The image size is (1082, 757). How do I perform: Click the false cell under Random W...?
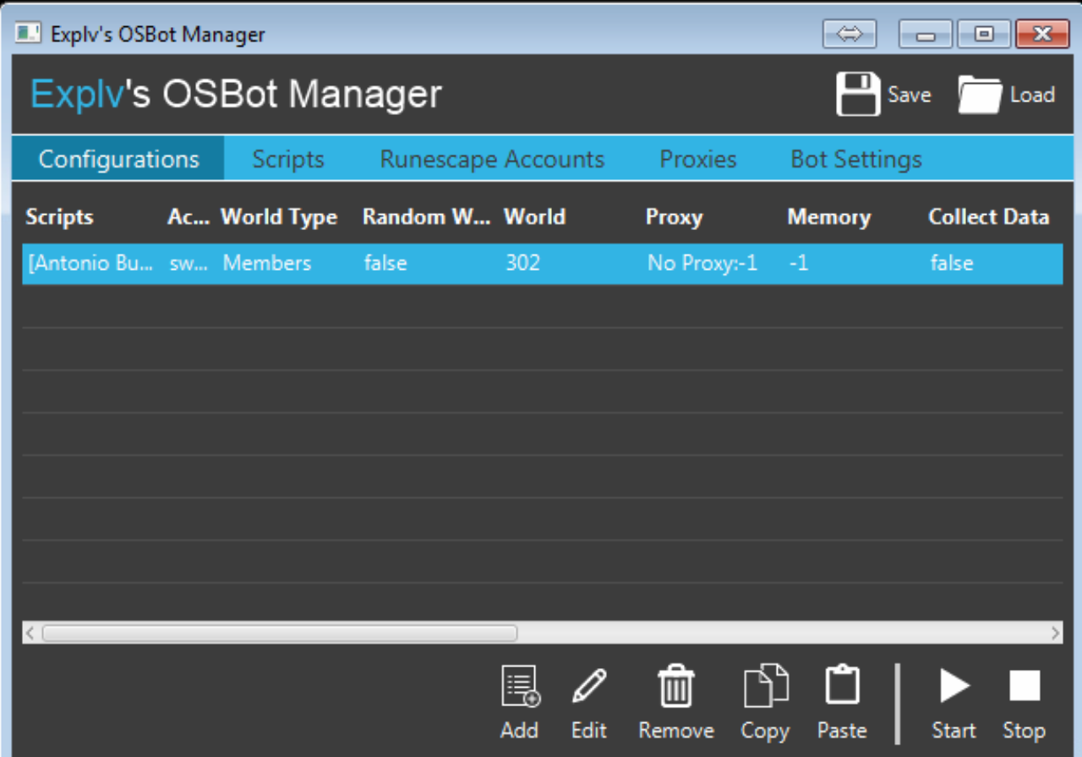tap(385, 263)
